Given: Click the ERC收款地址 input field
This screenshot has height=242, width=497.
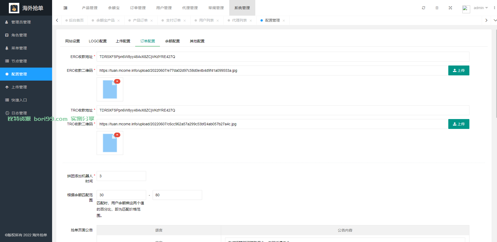Looking at the screenshot, I should tap(283, 57).
